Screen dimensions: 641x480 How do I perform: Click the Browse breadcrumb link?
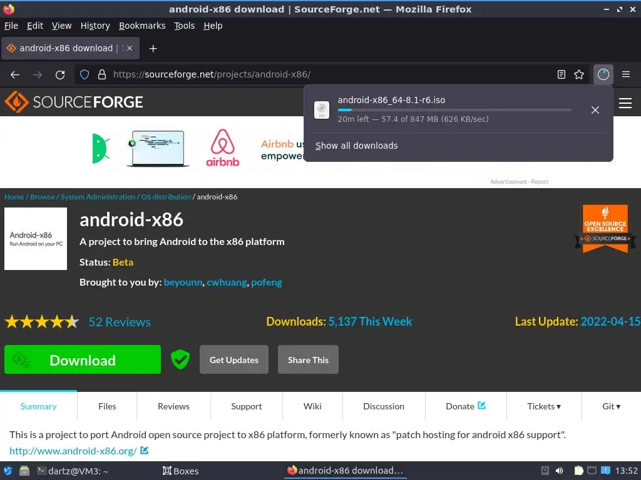coord(43,197)
